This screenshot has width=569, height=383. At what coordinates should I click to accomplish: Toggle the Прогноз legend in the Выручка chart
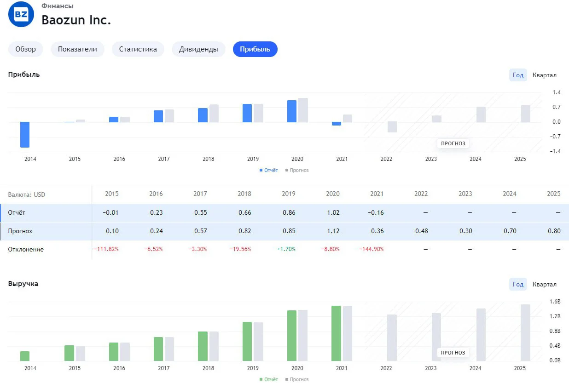[297, 379]
